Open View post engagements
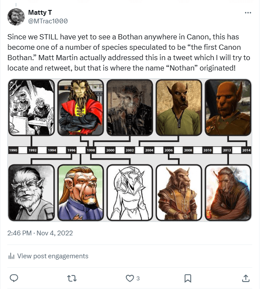Viewport: 260px width, 289px height. [52, 256]
